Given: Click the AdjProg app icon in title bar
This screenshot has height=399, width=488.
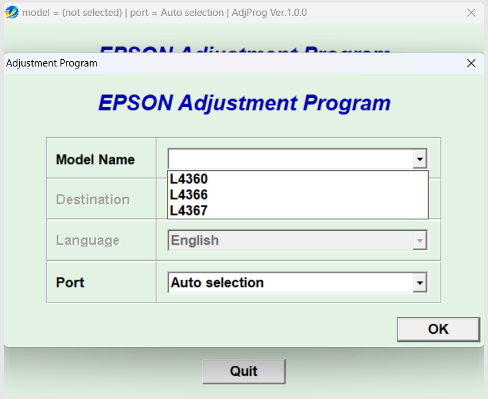Looking at the screenshot, I should click(12, 13).
